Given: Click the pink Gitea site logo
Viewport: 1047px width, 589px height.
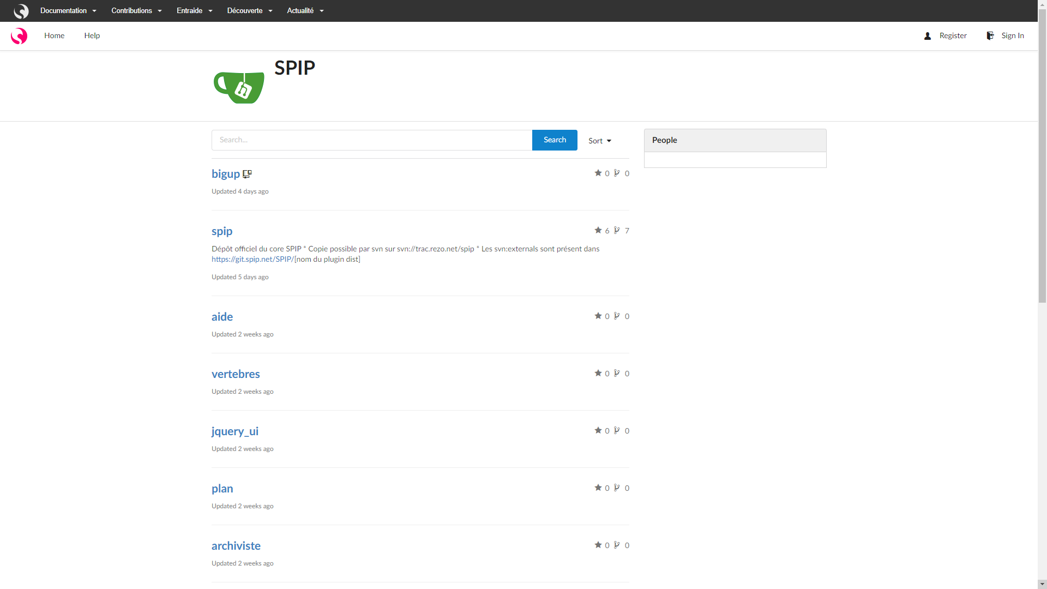Looking at the screenshot, I should [19, 36].
